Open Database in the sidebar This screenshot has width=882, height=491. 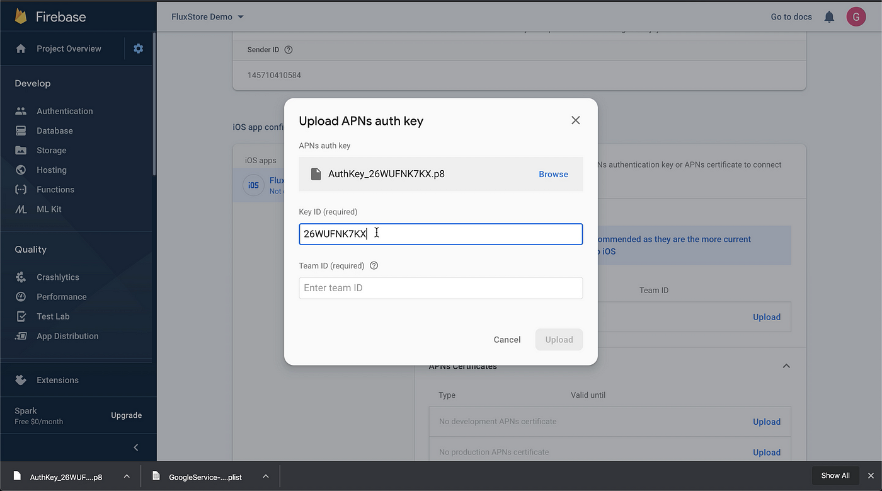click(55, 130)
